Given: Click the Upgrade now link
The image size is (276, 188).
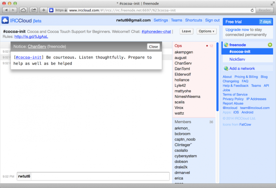Looking at the screenshot, I should click(237, 30).
